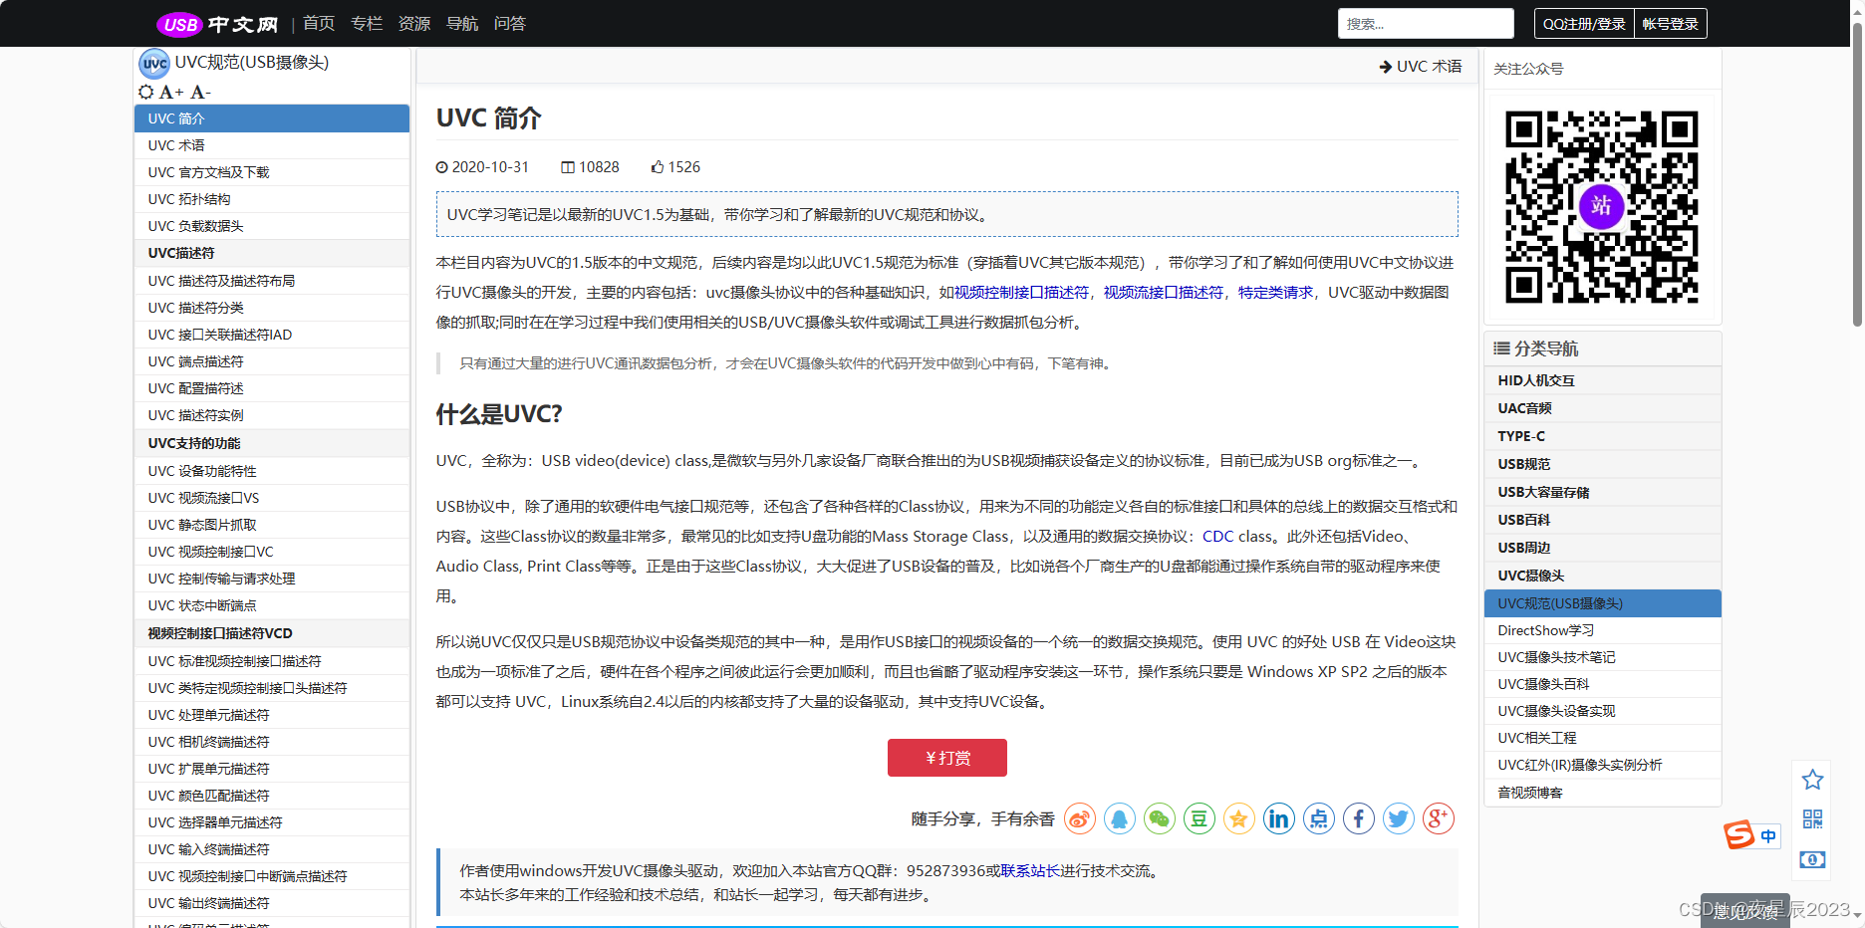Share article to Qzone star icon
Image resolution: width=1865 pixels, height=928 pixels.
click(x=1239, y=818)
